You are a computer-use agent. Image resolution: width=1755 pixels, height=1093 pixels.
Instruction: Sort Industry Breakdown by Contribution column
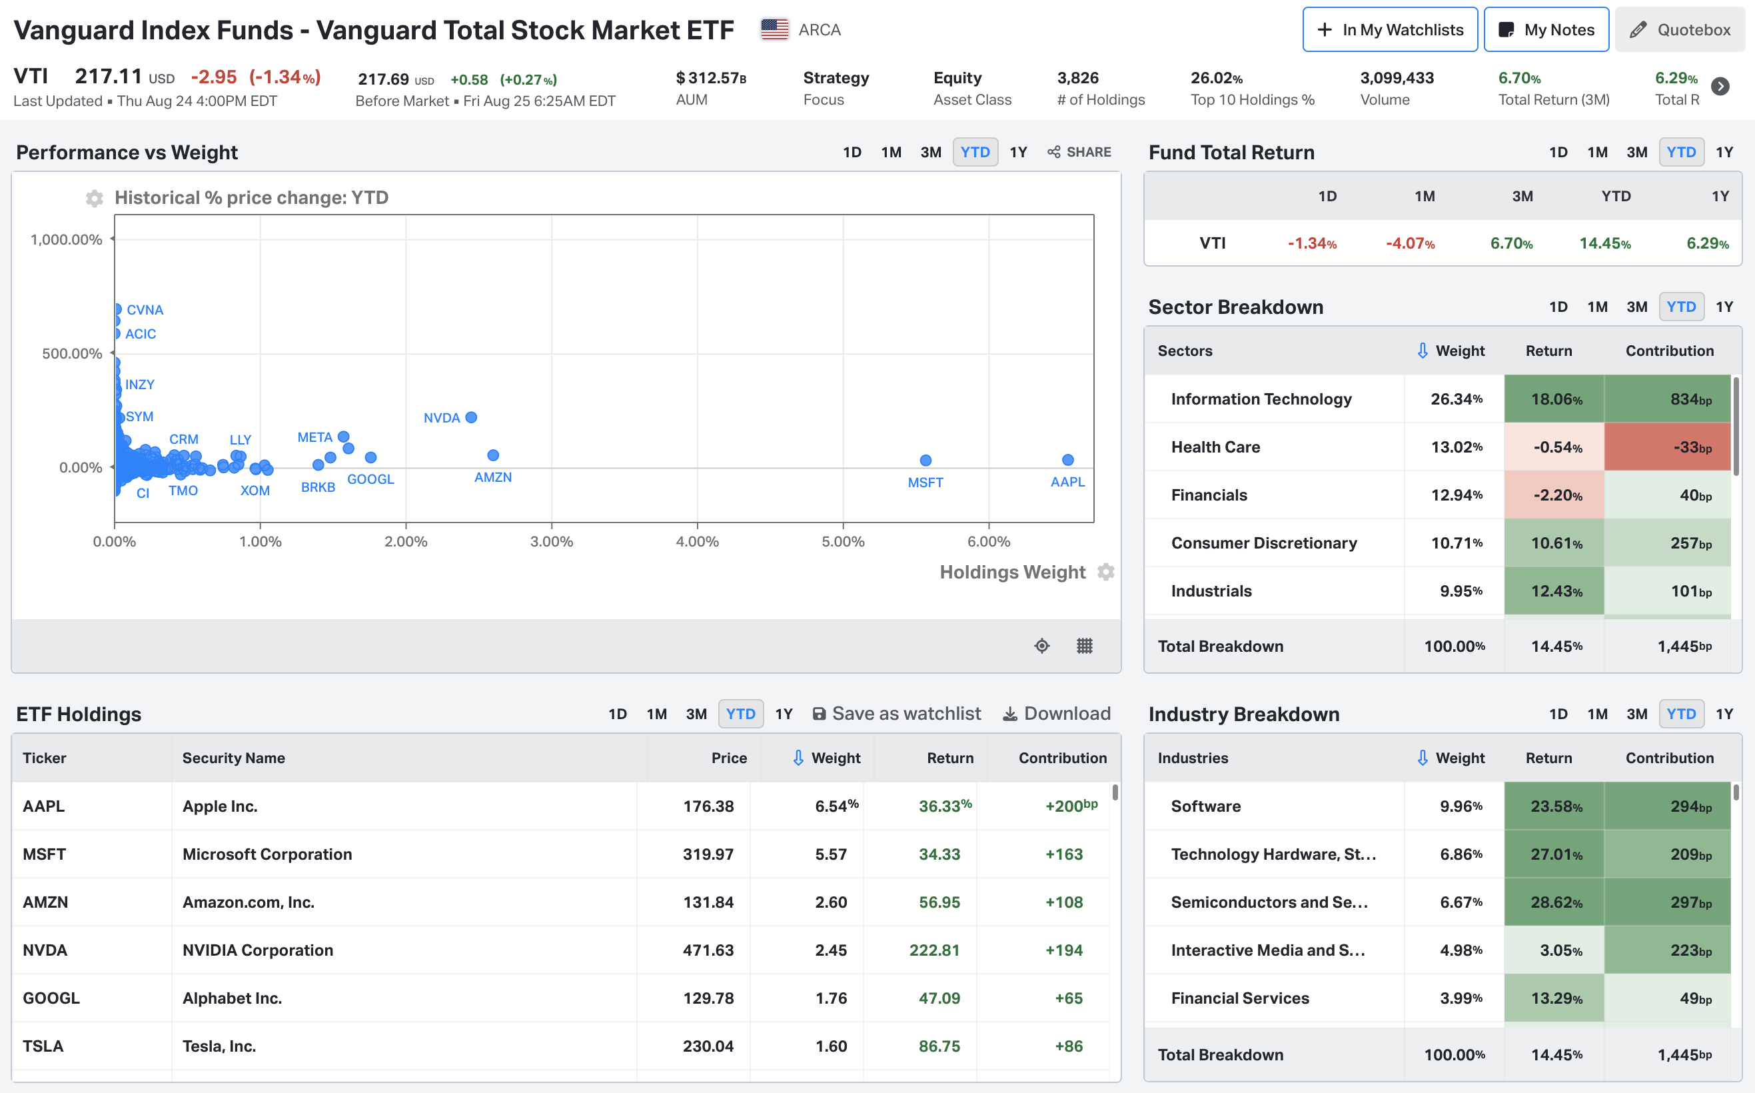click(x=1670, y=758)
